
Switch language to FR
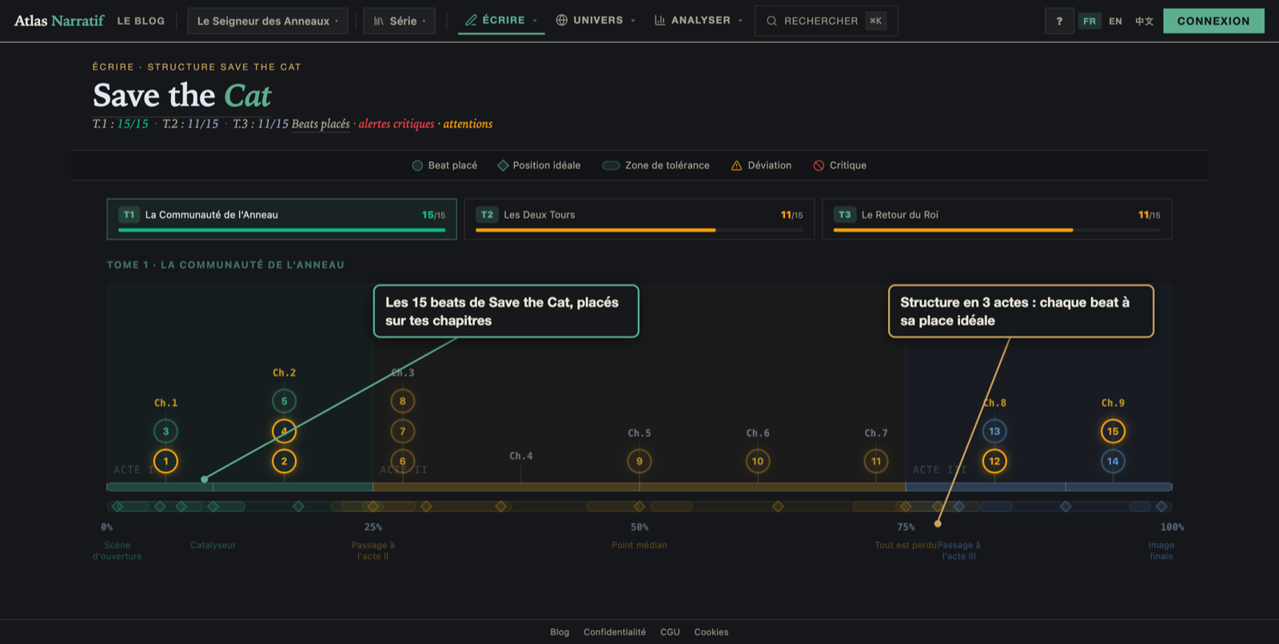coord(1090,21)
